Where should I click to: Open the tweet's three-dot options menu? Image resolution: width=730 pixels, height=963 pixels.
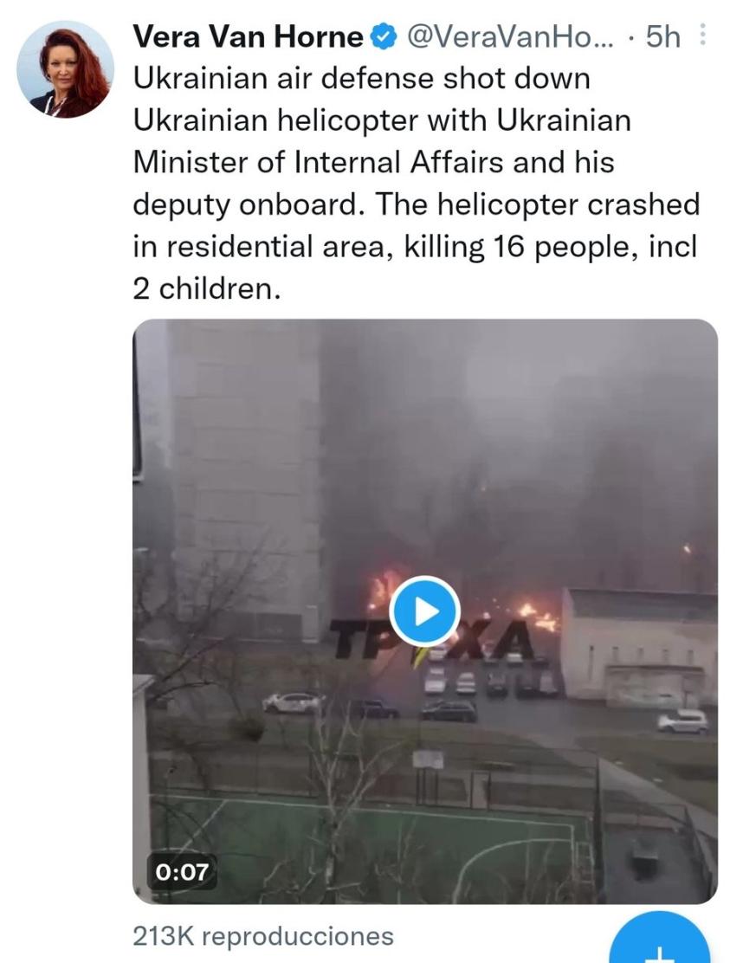[703, 36]
